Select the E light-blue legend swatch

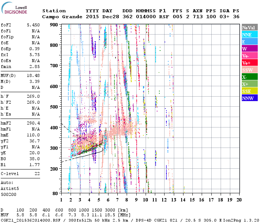[250, 42]
